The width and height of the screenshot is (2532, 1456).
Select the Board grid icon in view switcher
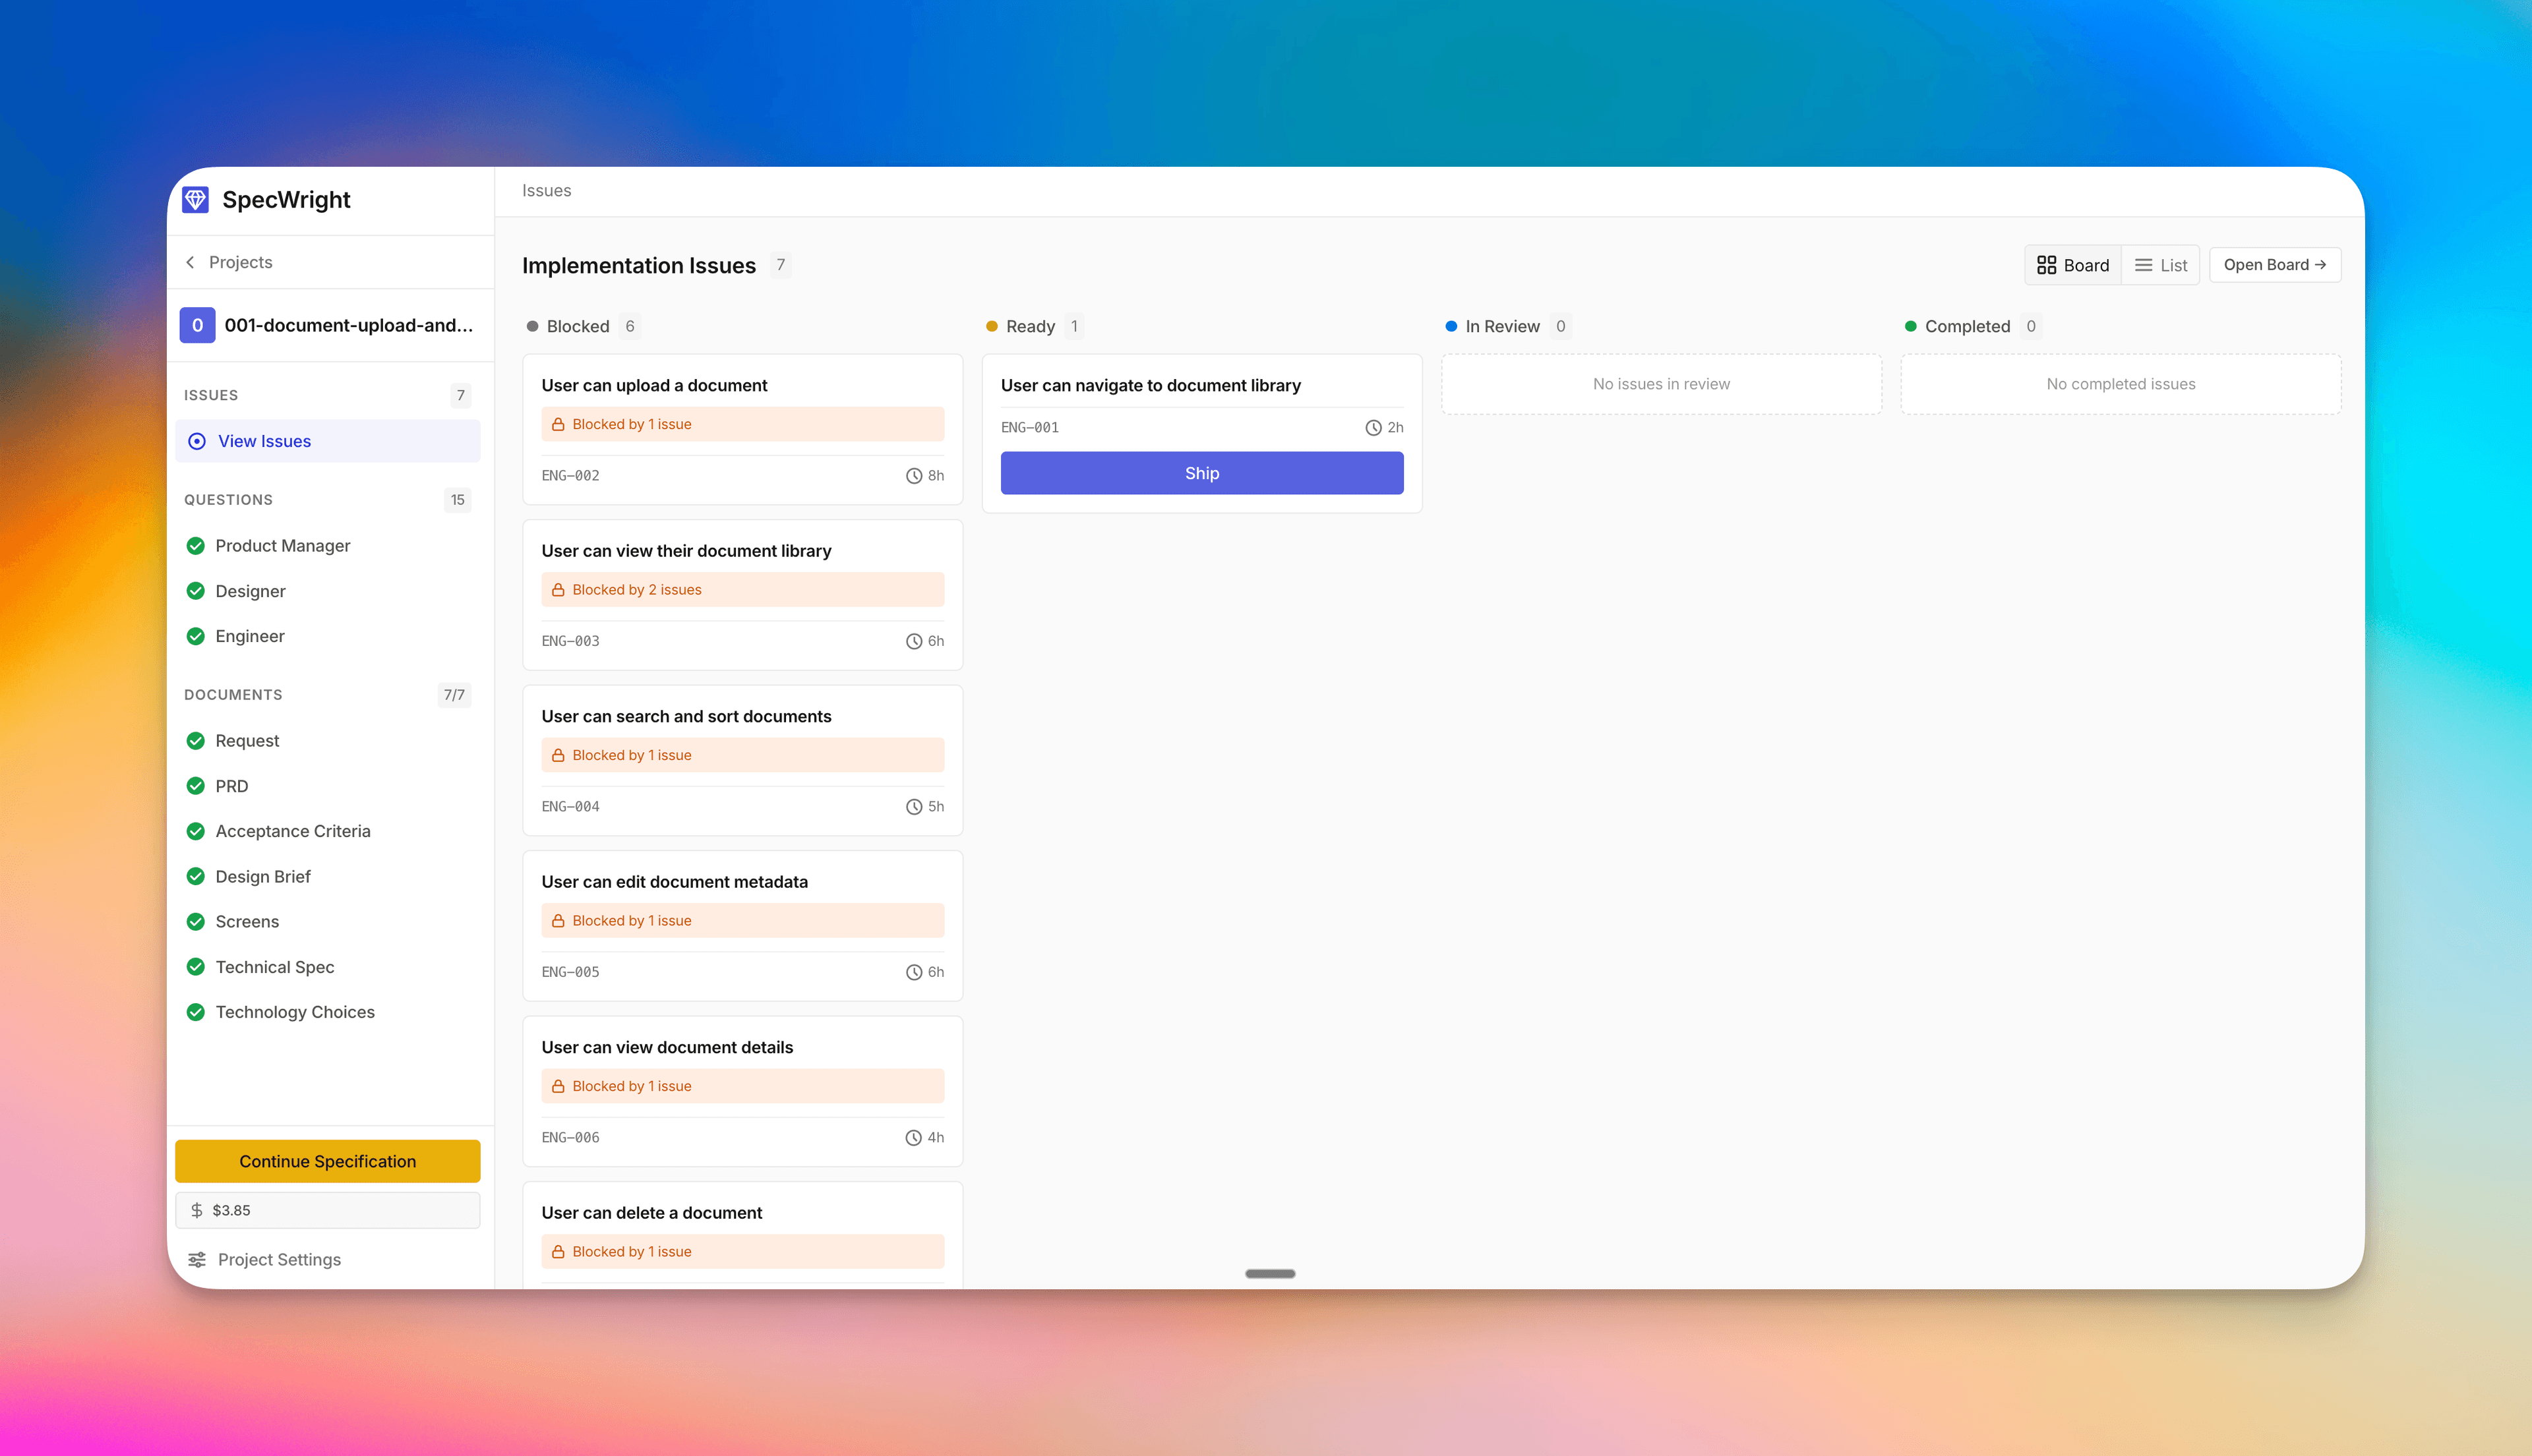coord(2047,264)
